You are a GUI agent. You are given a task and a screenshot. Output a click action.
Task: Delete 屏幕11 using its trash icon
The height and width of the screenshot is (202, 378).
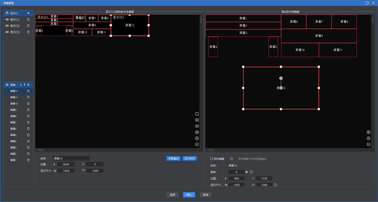[28, 97]
